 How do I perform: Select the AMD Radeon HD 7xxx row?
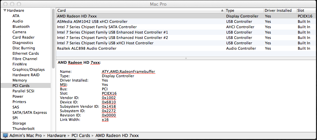coord(186,16)
